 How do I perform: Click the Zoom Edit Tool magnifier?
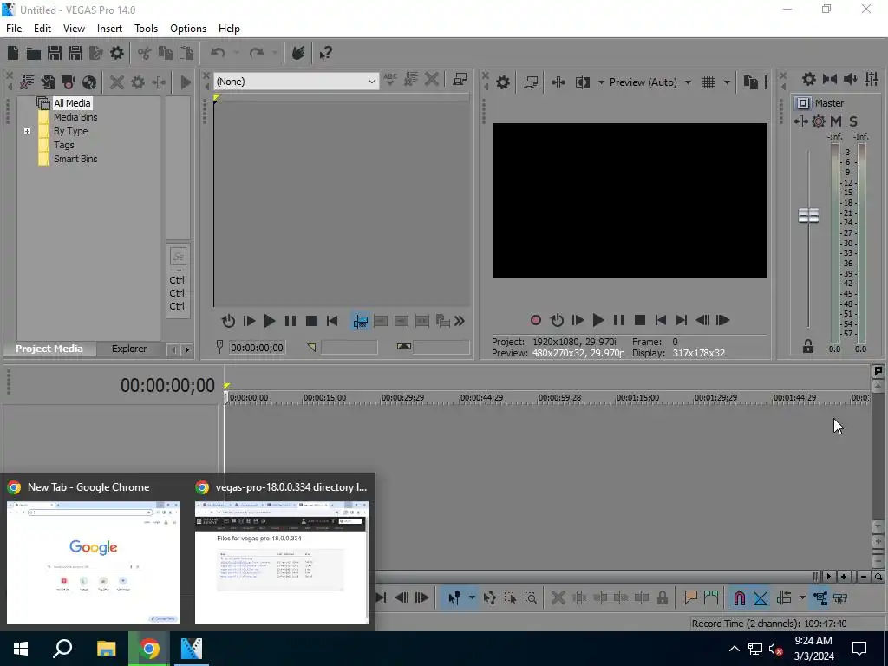click(x=531, y=598)
